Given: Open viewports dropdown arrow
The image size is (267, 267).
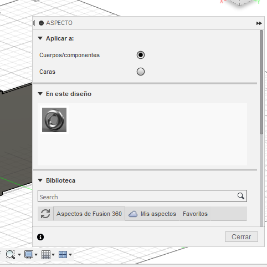Looking at the screenshot, I should pyautogui.click(x=70, y=255).
